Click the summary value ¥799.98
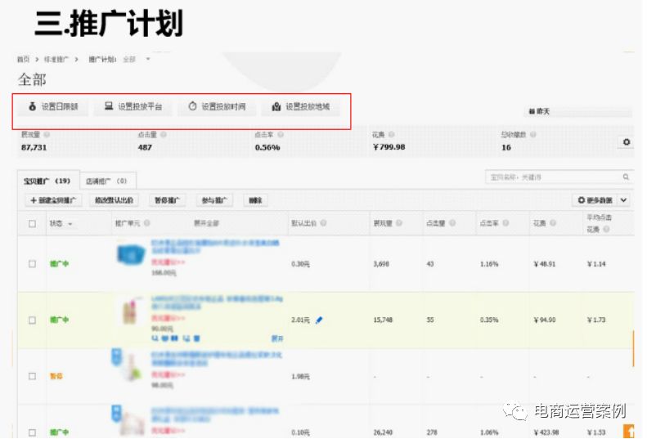The width and height of the screenshot is (647, 439). pos(389,147)
